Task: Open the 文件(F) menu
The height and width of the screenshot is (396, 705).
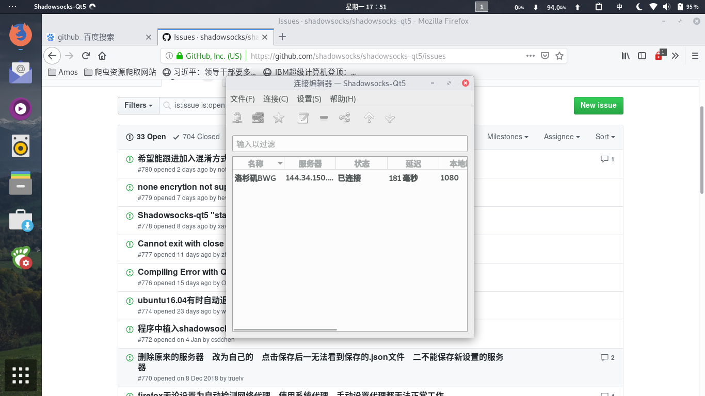Action: click(243, 99)
